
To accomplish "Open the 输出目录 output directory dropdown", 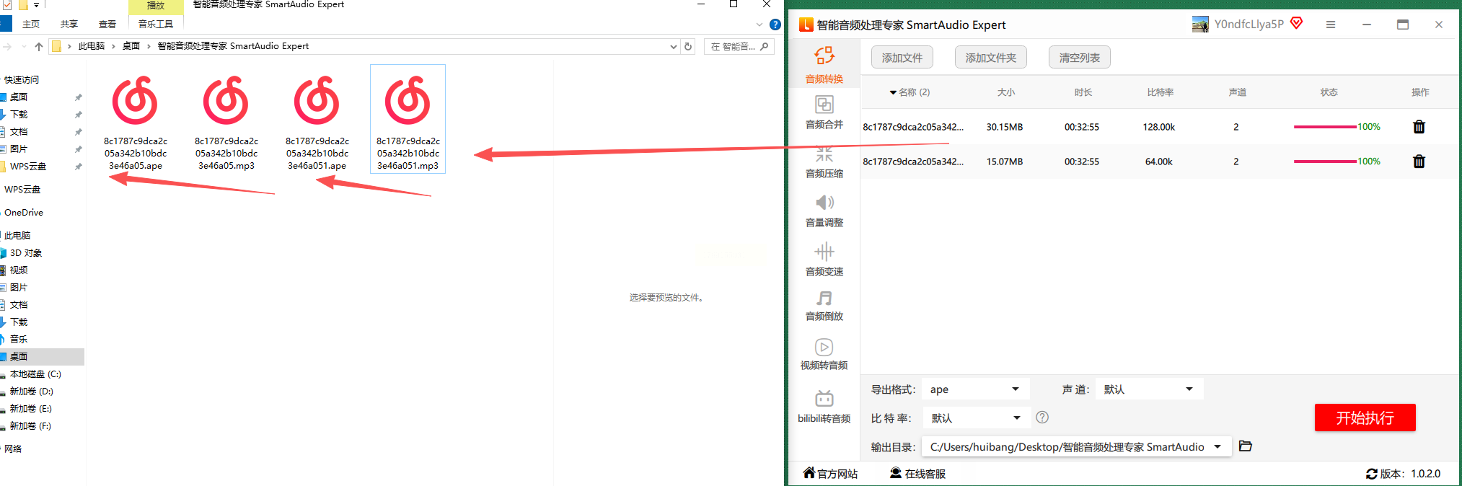I will pos(1076,447).
